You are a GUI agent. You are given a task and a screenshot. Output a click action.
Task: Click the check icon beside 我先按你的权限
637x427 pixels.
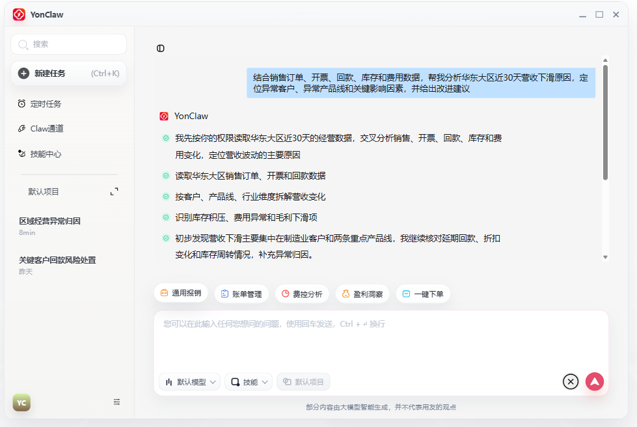[166, 138]
